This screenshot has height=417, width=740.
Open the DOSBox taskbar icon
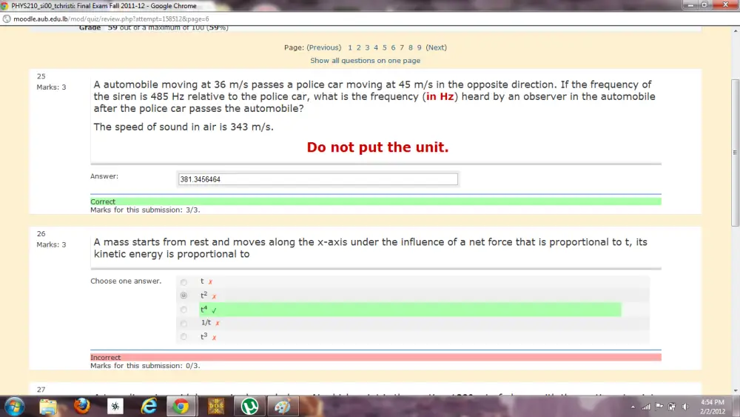tap(216, 406)
